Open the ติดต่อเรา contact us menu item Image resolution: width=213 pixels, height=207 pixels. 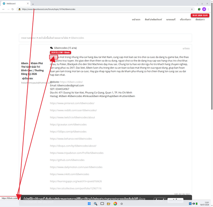pyautogui.click(x=200, y=20)
